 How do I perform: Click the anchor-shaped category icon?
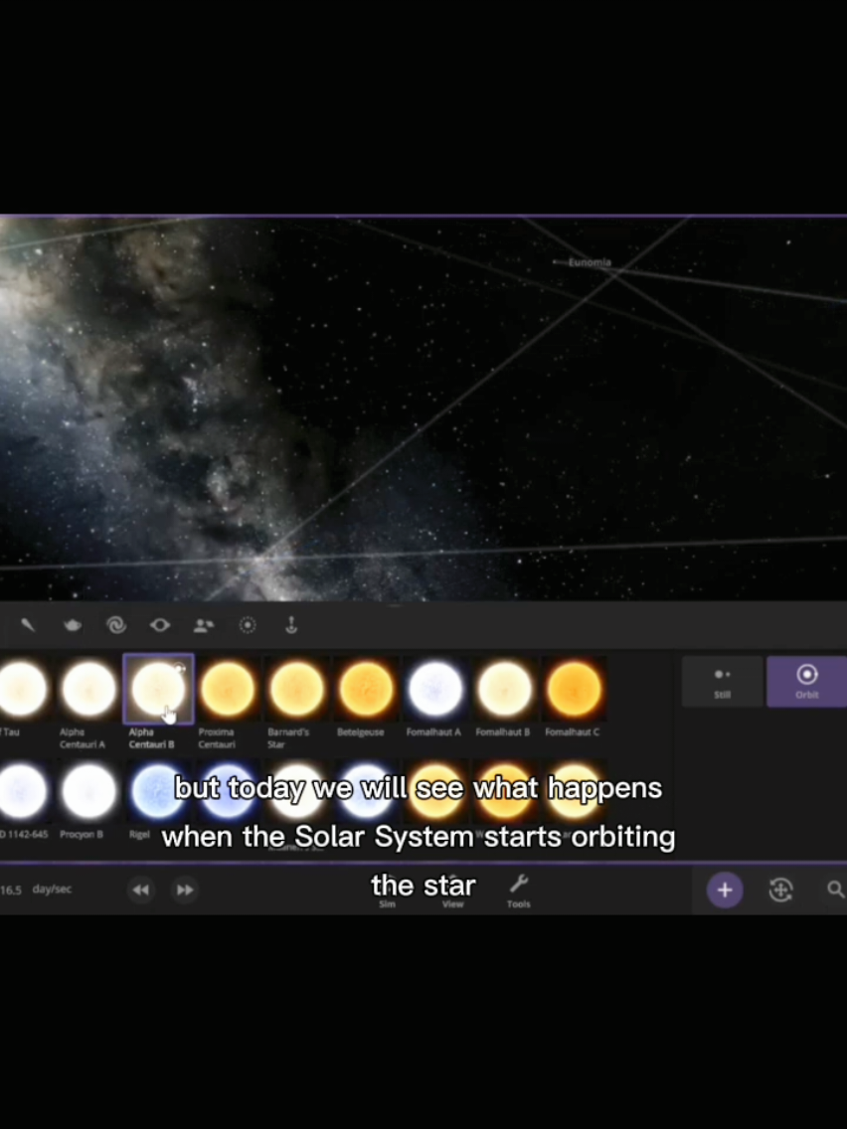(x=291, y=625)
